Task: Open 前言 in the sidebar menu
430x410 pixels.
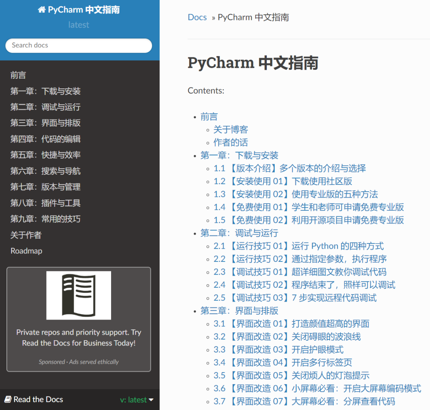Action: (x=18, y=75)
